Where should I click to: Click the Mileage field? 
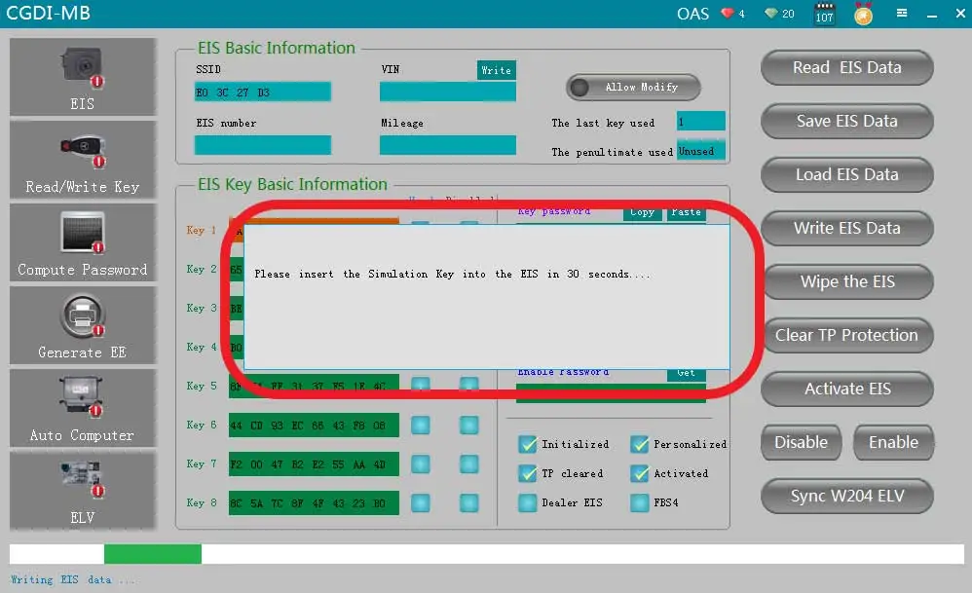(448, 145)
